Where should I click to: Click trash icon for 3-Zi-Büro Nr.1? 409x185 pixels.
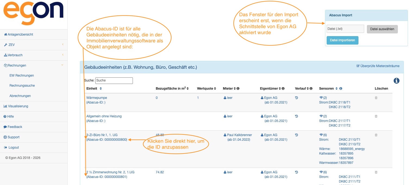[376, 135]
